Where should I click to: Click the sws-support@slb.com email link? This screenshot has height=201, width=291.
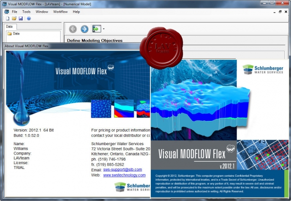[x=123, y=169]
